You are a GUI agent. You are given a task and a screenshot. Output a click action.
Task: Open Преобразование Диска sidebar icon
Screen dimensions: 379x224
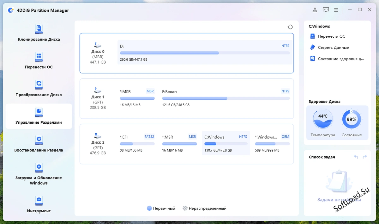(39, 84)
